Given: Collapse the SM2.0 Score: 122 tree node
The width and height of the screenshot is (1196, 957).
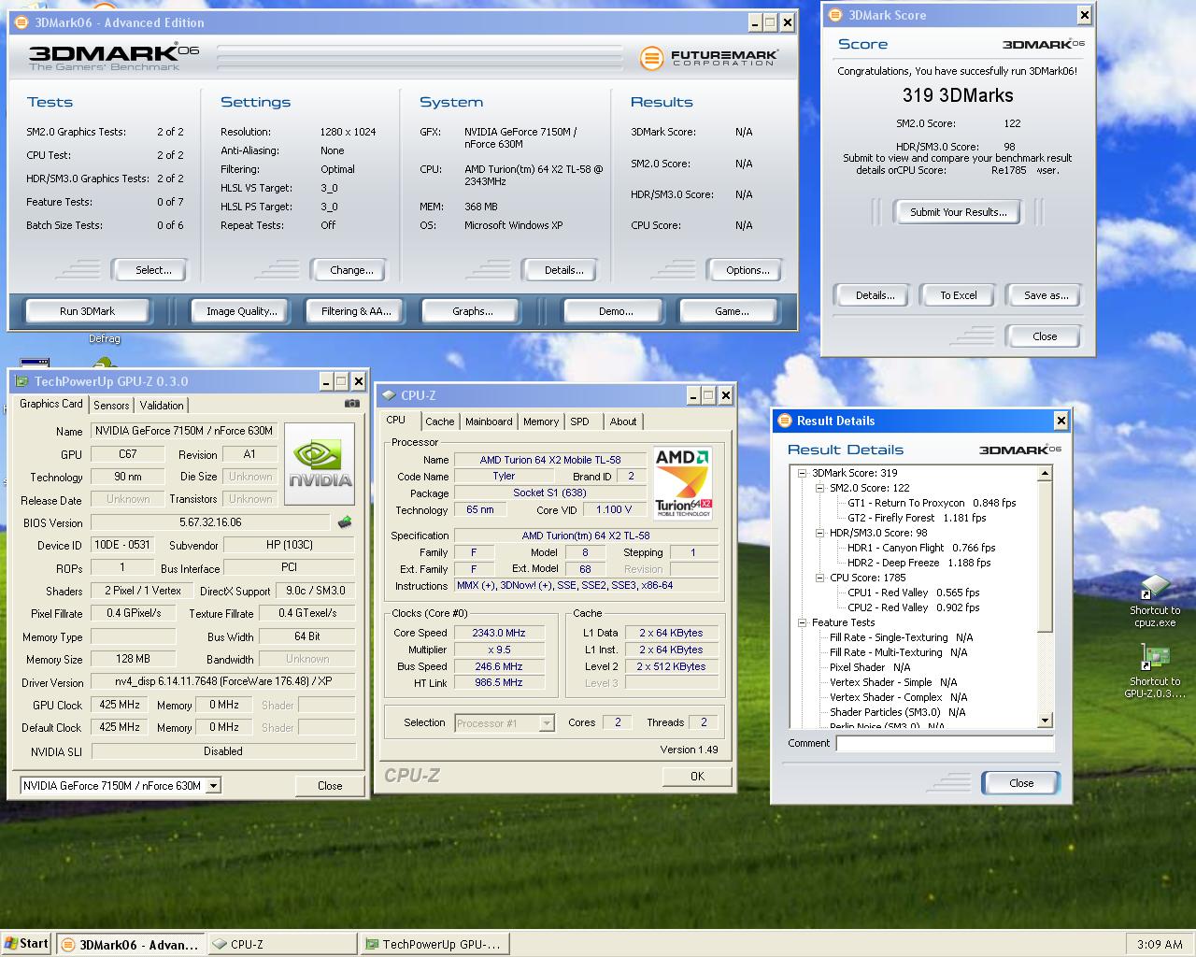Looking at the screenshot, I should 819,488.
